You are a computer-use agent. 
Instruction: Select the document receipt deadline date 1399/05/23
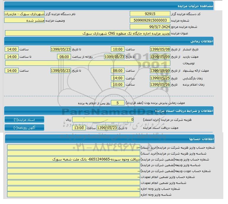coord(107,128)
